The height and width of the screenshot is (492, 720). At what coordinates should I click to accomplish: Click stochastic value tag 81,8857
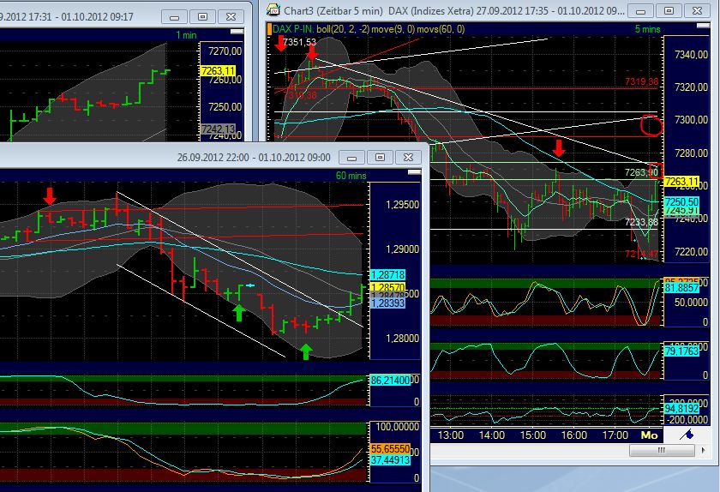(x=681, y=288)
